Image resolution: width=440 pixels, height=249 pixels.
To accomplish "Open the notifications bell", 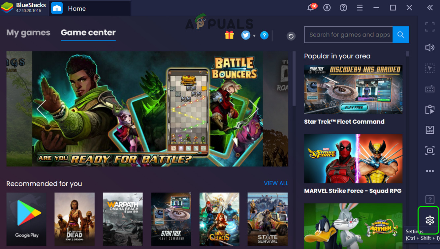I will [x=311, y=8].
